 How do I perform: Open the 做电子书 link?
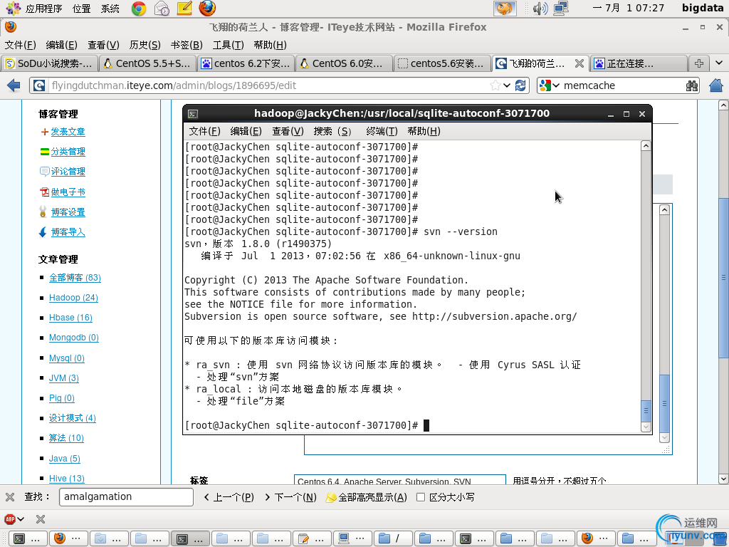(68, 192)
